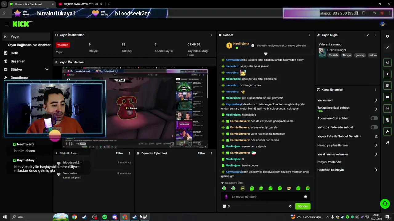Send message with Gönder button

click(303, 206)
